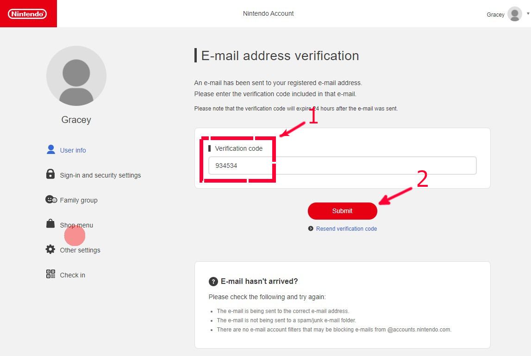Click the Gracey avatar in the header
The width and height of the screenshot is (531, 356).
point(514,14)
